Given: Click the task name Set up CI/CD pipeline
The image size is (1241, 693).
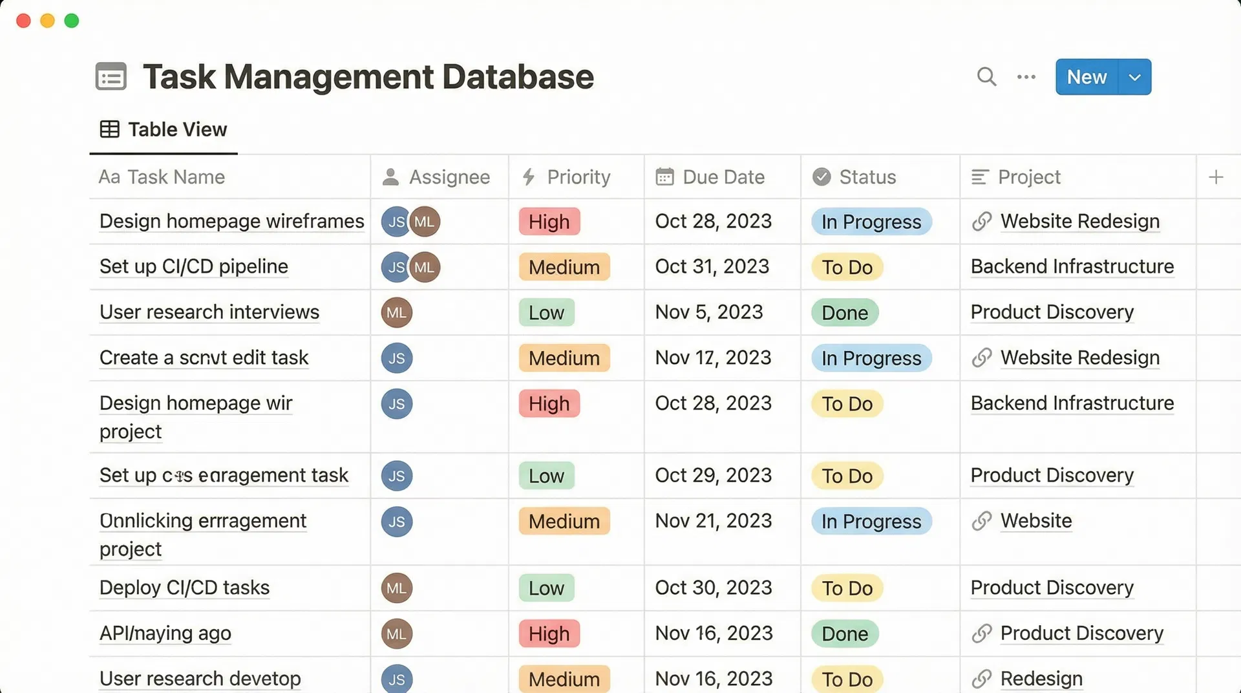Looking at the screenshot, I should click(x=193, y=266).
